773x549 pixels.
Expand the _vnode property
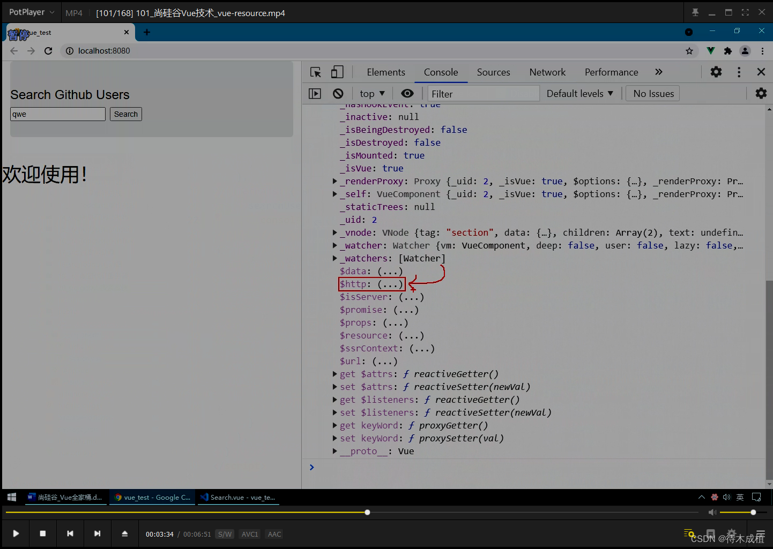coord(335,233)
